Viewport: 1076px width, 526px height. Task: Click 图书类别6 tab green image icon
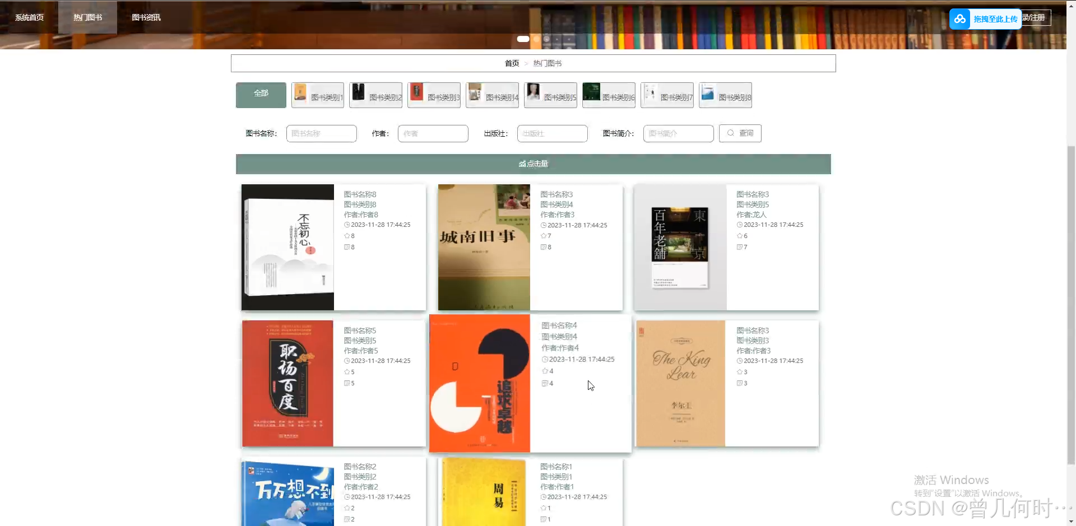[x=591, y=91]
